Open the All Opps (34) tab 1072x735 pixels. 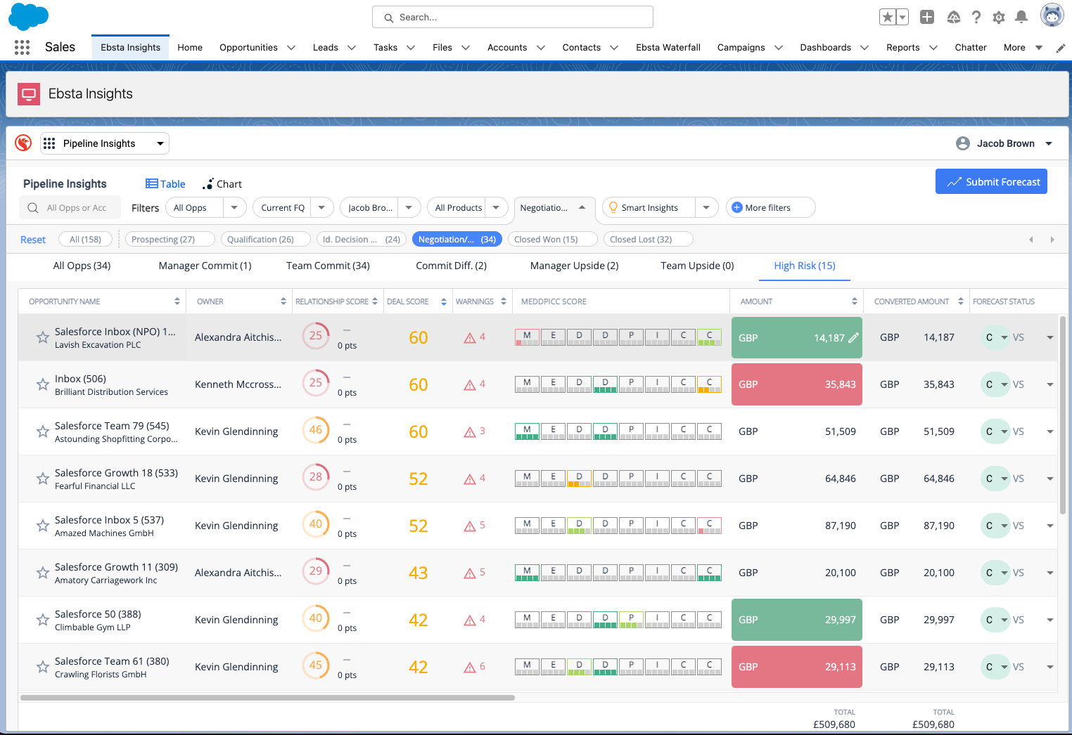[x=82, y=266]
